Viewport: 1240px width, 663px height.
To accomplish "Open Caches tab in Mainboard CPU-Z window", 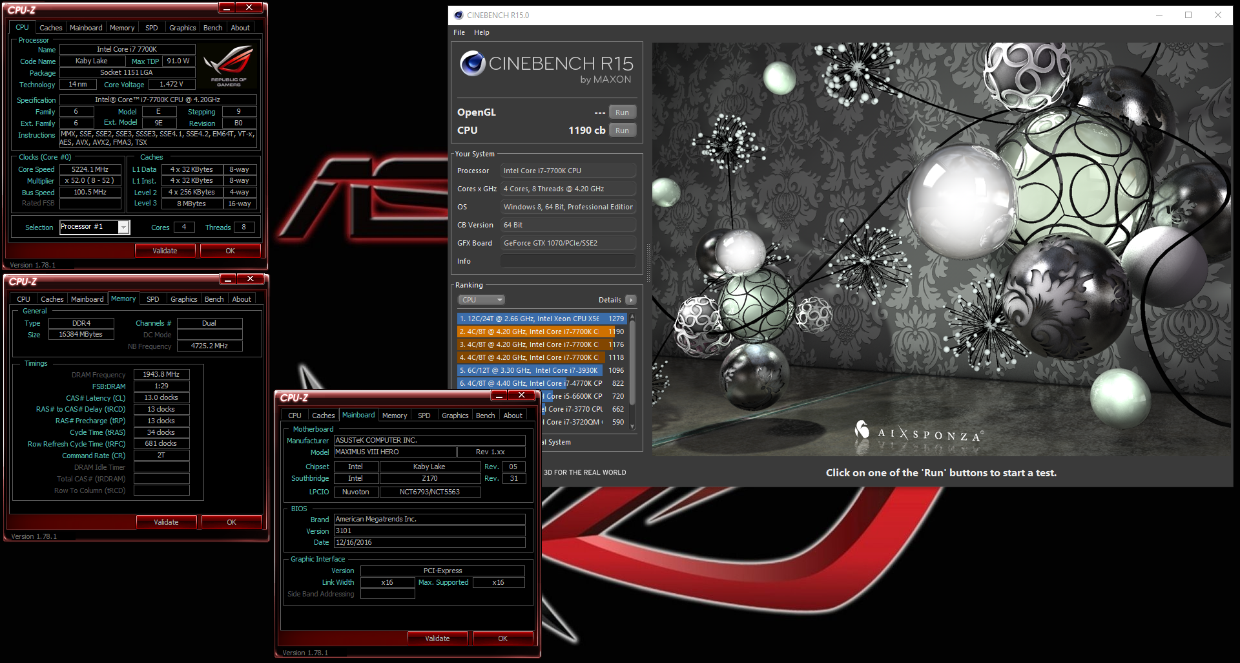I will (323, 416).
